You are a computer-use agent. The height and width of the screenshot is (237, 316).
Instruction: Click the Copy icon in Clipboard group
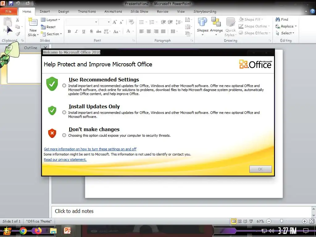point(18,27)
